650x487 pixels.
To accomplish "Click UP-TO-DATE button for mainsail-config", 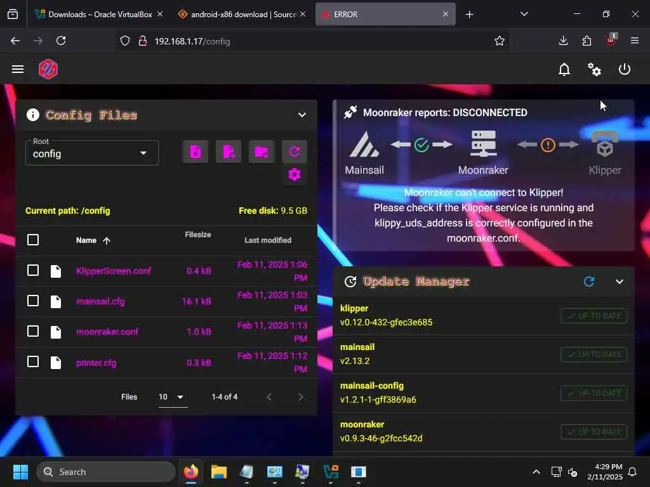I will (594, 393).
